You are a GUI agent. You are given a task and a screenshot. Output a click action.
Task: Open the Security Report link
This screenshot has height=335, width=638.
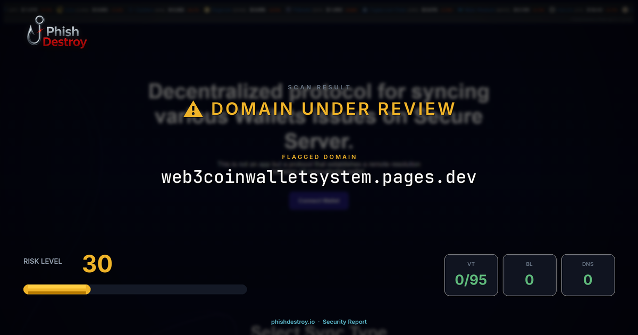coord(345,322)
